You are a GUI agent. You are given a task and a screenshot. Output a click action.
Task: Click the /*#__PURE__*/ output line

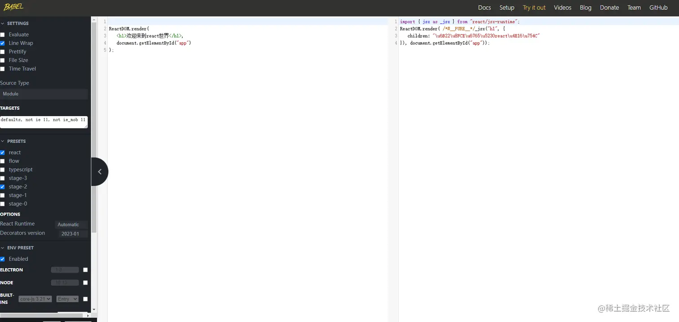pyautogui.click(x=453, y=29)
